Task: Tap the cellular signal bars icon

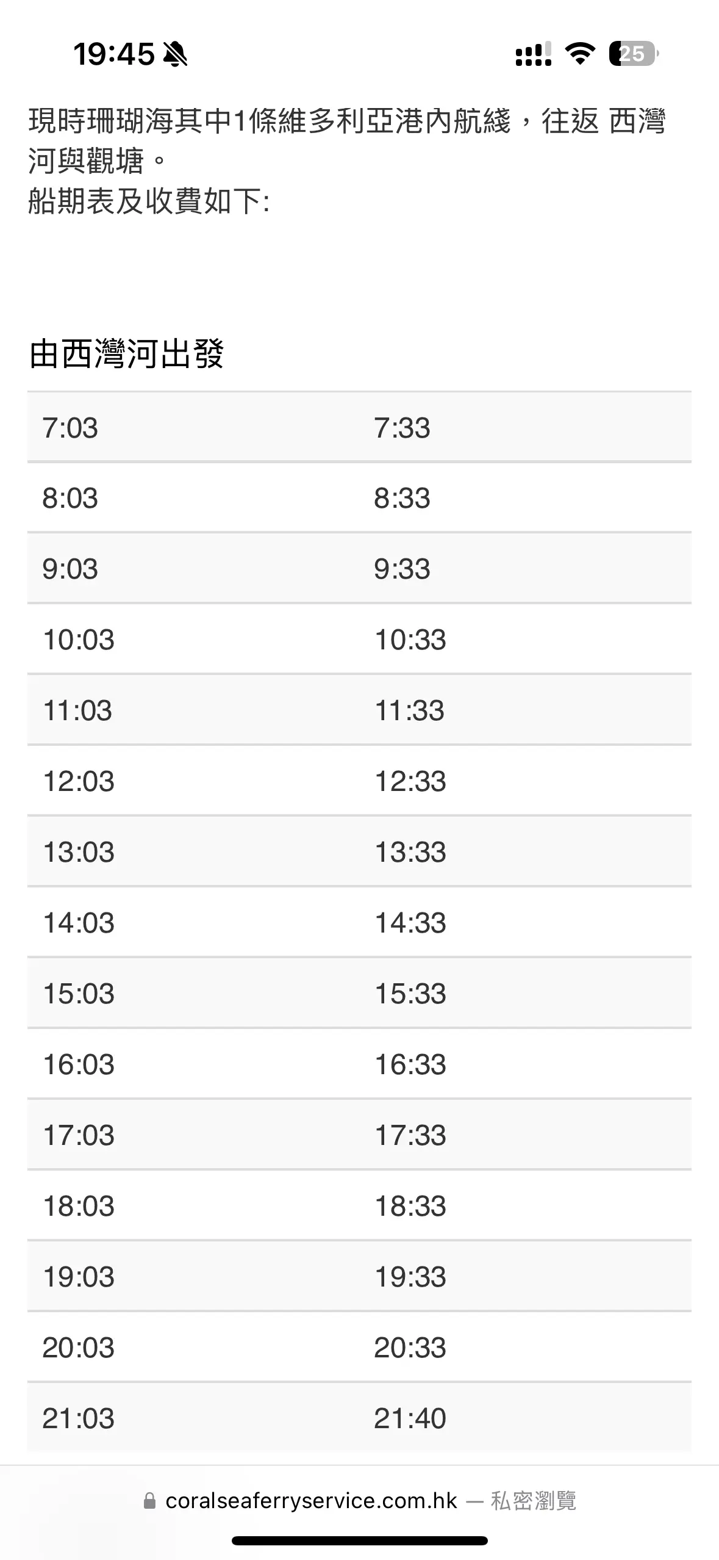Action: pos(534,54)
